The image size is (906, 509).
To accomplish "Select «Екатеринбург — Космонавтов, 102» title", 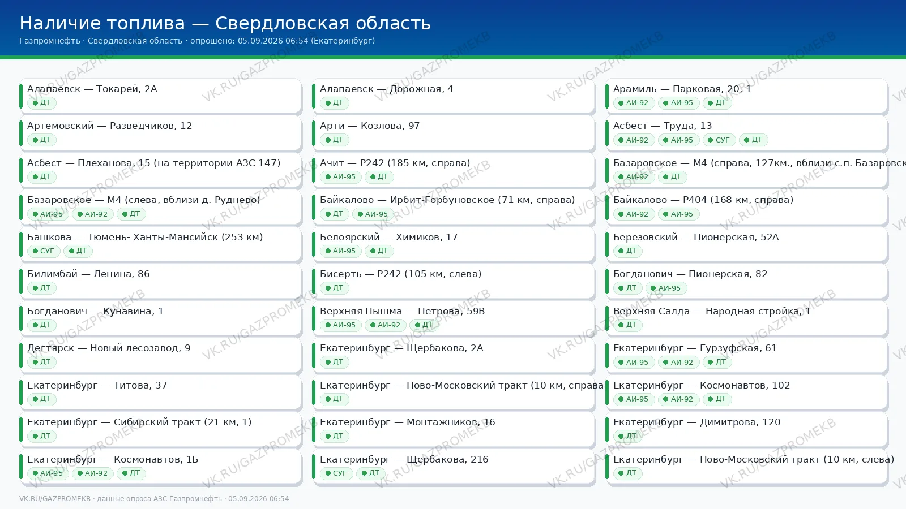I will [702, 385].
